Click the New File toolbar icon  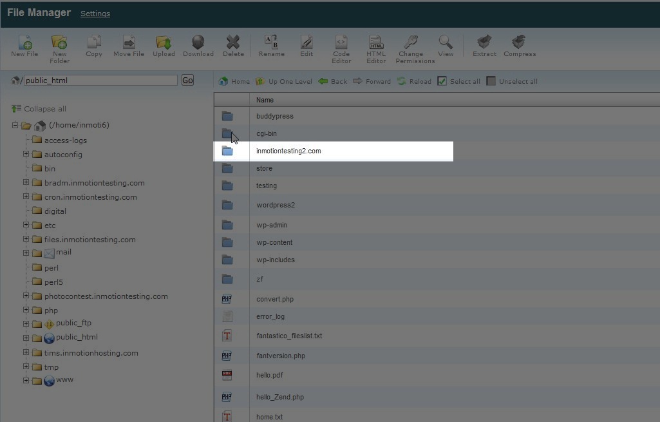click(x=24, y=43)
